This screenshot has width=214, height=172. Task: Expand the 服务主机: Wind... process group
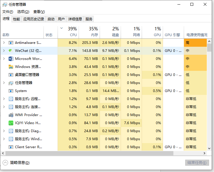pos(4,139)
